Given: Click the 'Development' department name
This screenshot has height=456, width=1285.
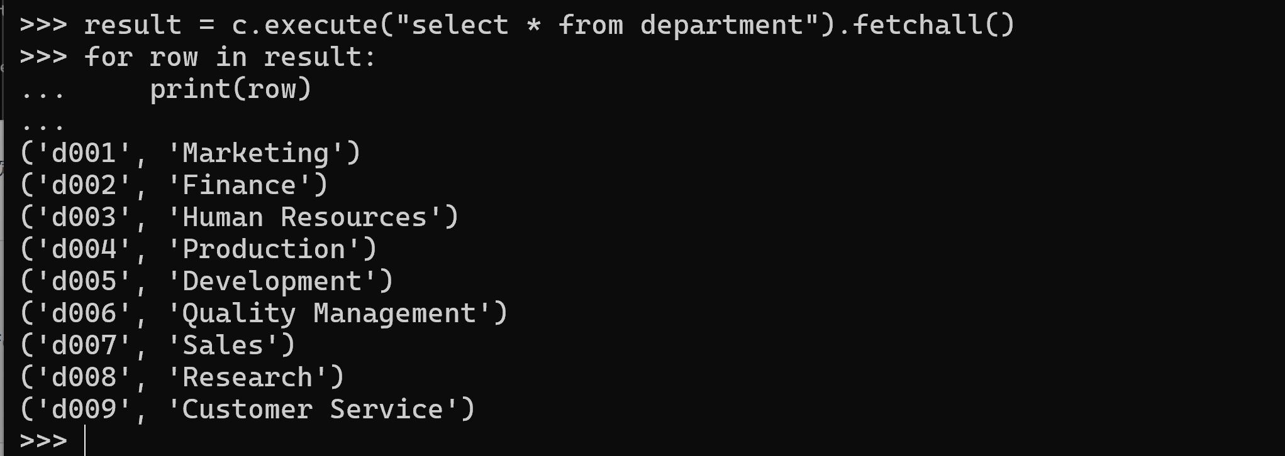Looking at the screenshot, I should [x=272, y=281].
